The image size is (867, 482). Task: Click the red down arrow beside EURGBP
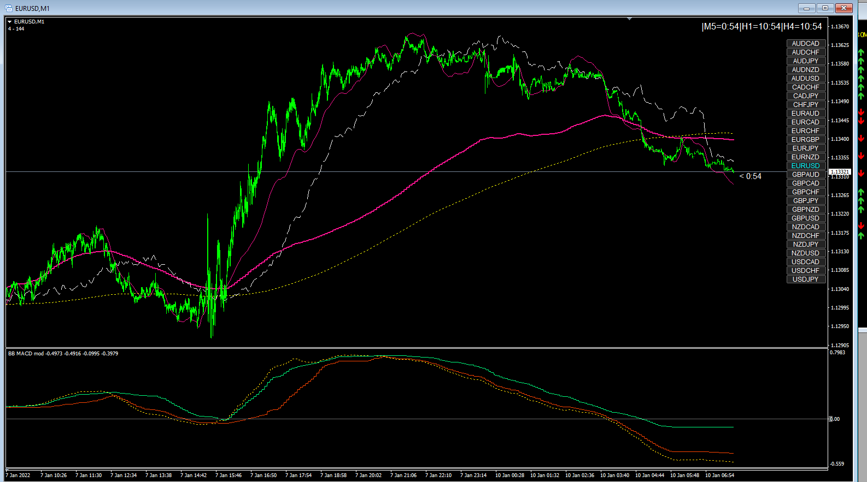pyautogui.click(x=861, y=139)
